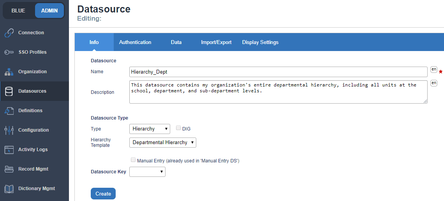This screenshot has width=444, height=201.
Task: Open the Hierarchy Template dropdown
Action: (162, 143)
